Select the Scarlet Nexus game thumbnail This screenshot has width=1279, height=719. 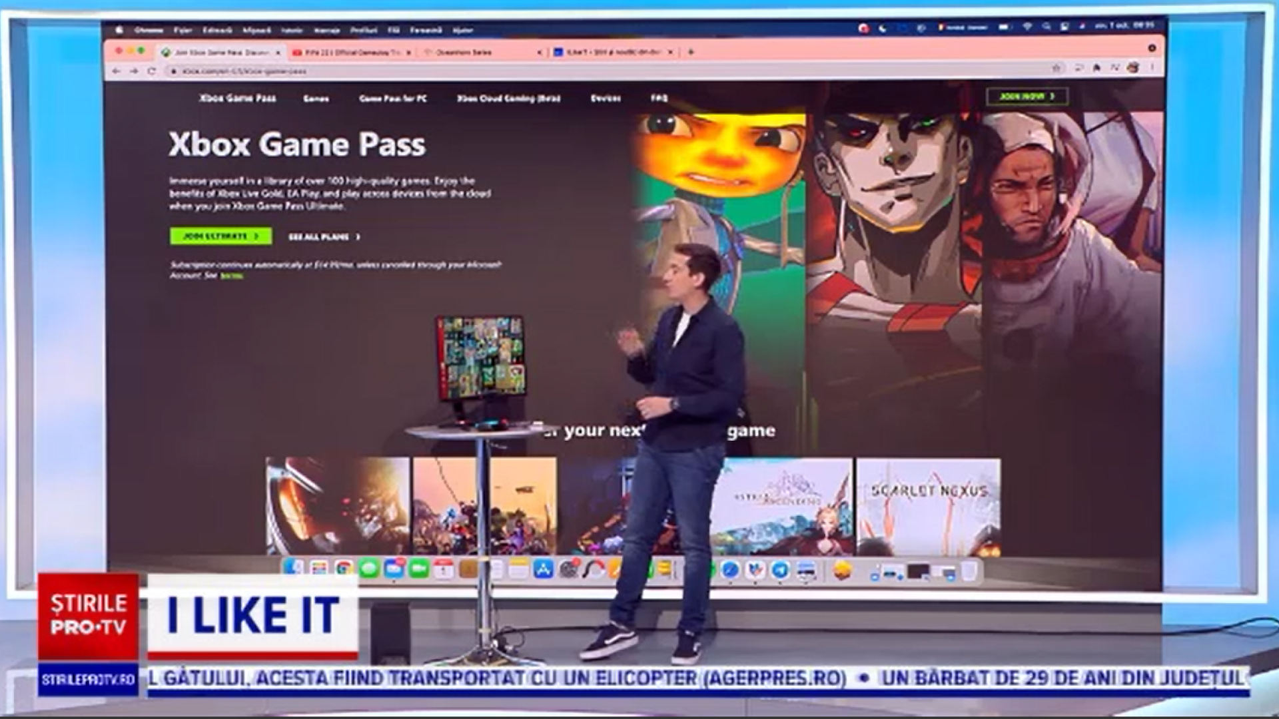tap(928, 507)
